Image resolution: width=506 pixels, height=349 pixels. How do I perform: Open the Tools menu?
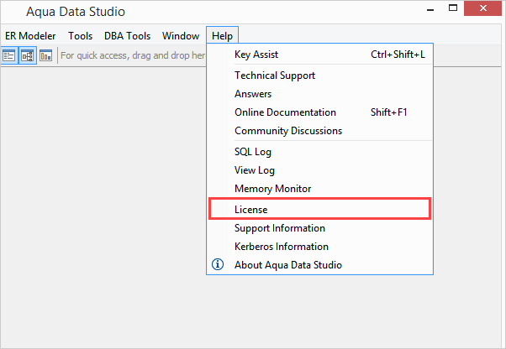click(x=81, y=36)
